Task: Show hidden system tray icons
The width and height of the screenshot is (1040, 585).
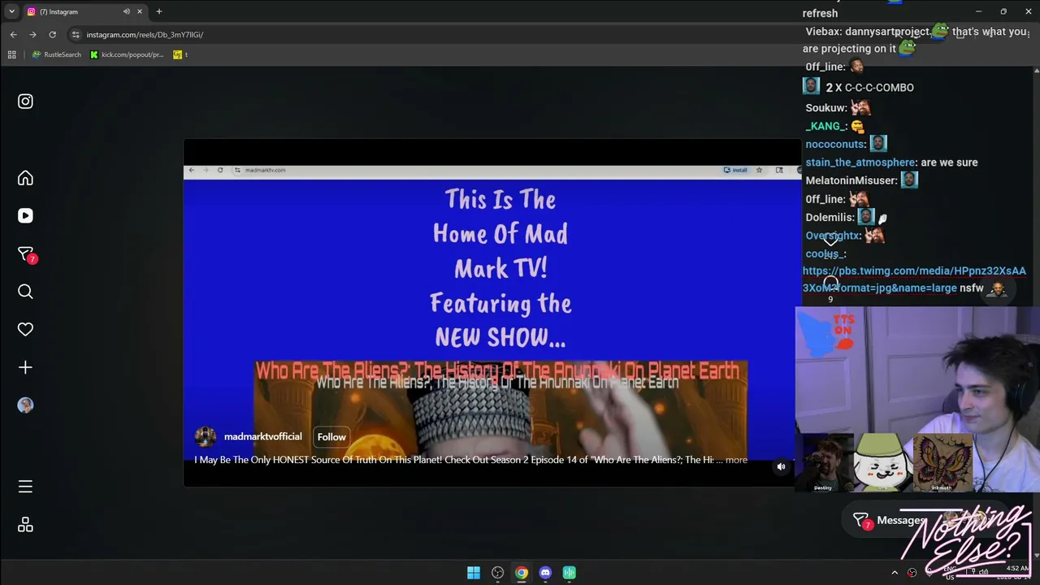Action: (x=895, y=573)
